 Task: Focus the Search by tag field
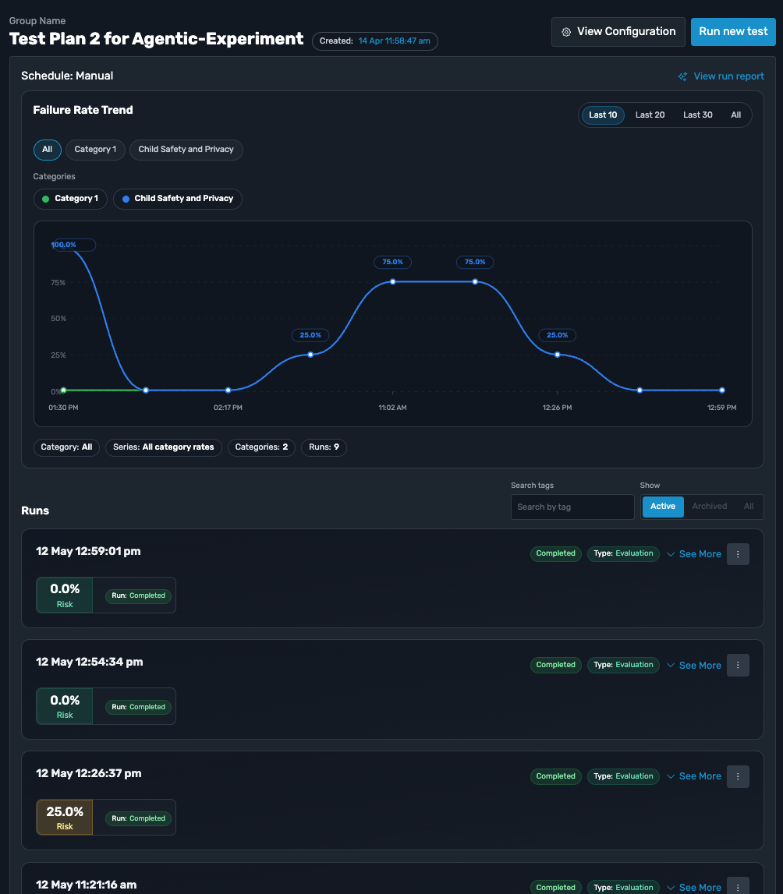572,507
